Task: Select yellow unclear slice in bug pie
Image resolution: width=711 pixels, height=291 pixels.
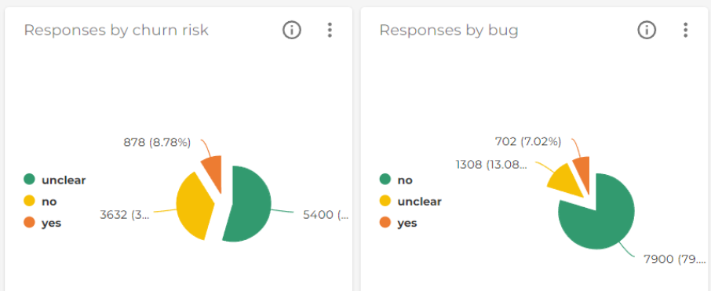Action: pos(567,181)
